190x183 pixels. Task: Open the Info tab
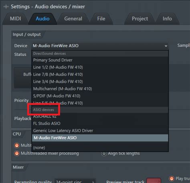[x=167, y=19]
